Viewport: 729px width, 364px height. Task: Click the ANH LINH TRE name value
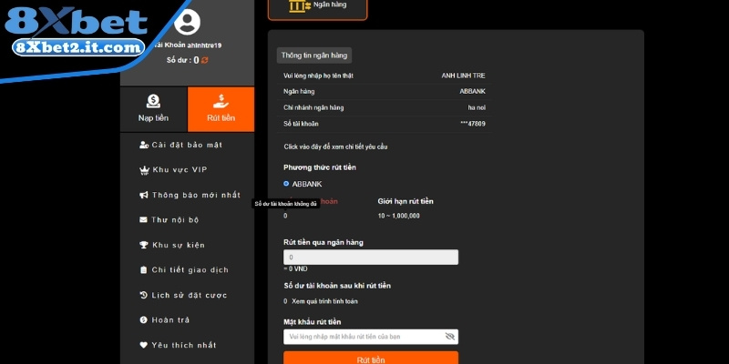[x=463, y=76]
